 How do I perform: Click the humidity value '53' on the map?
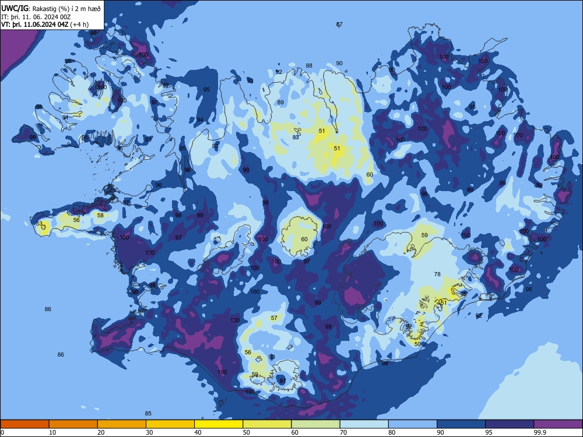click(39, 224)
